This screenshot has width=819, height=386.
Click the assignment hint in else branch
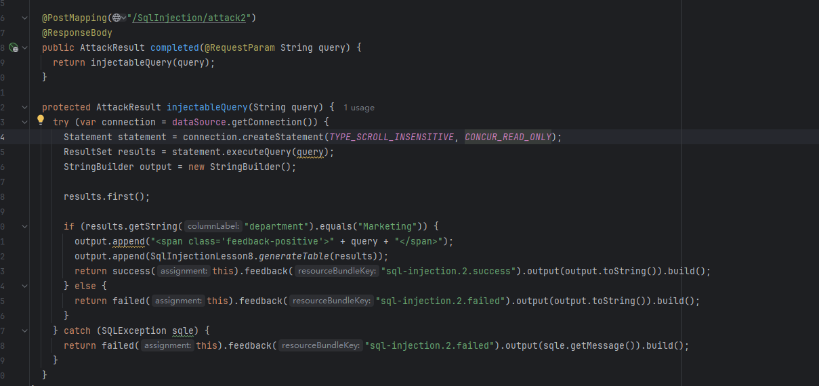click(x=177, y=301)
